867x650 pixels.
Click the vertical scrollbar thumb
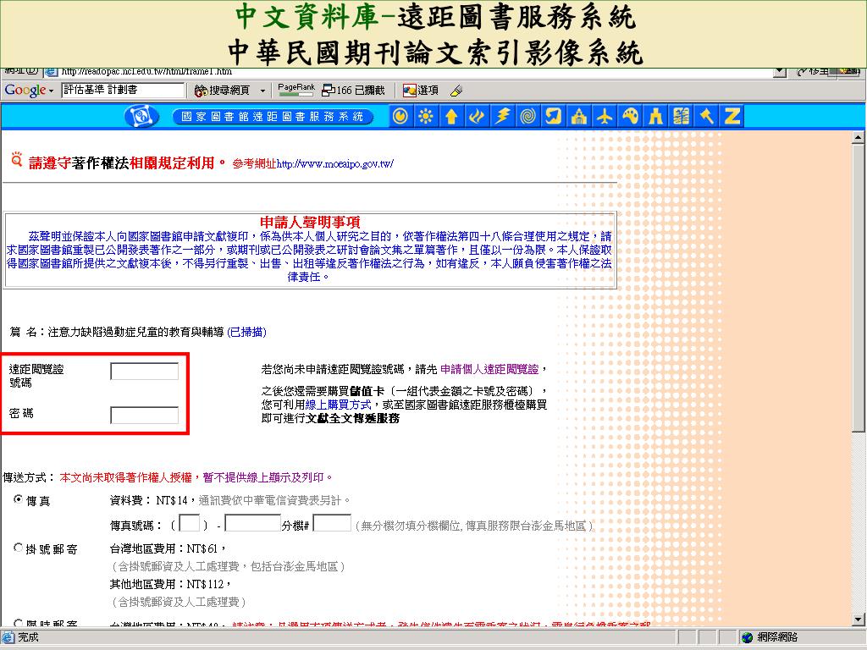coord(859,288)
